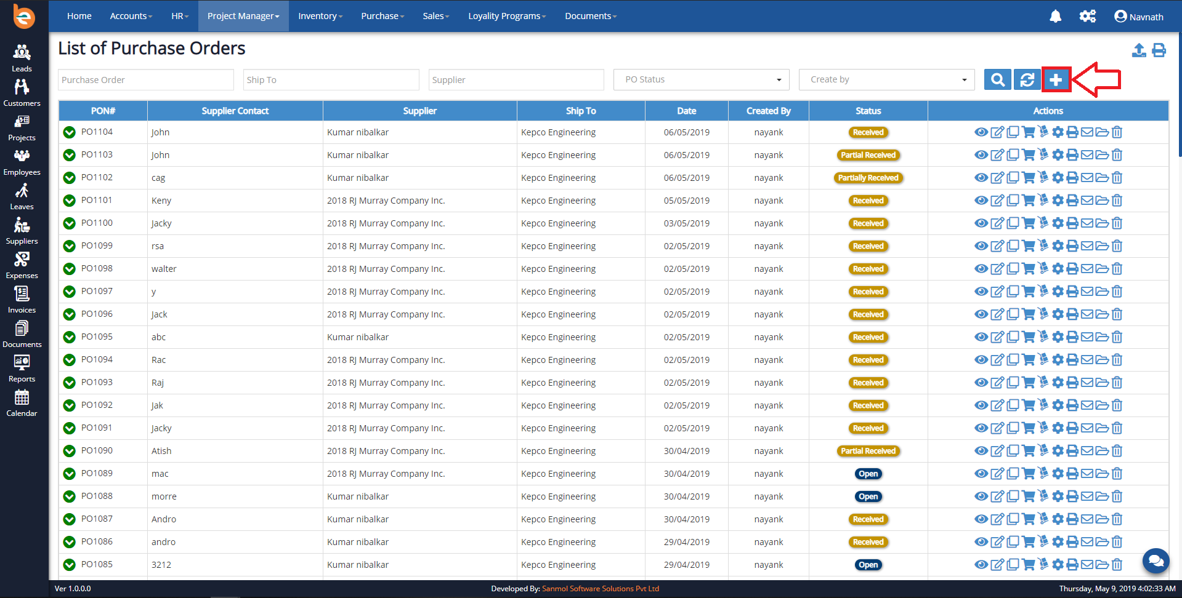The height and width of the screenshot is (598, 1182).
Task: View PO1085 with the eye icon
Action: [981, 565]
